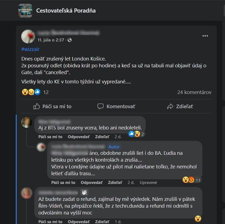The height and width of the screenshot is (224, 225).
Task: Open the #wizzair hashtag link
Action: [x=30, y=49]
